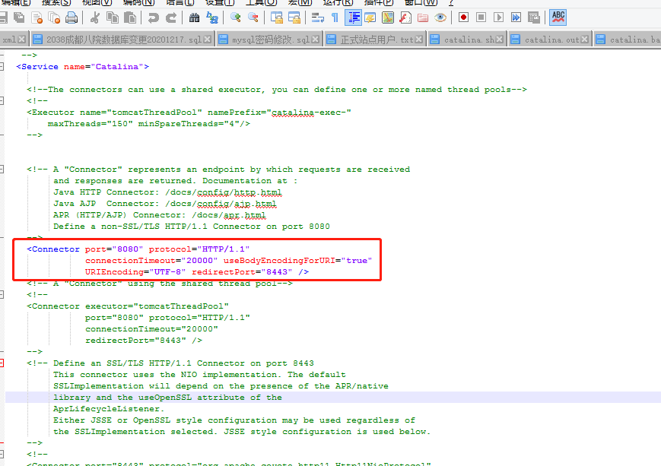Image resolution: width=661 pixels, height=466 pixels.
Task: Toggle show all characters pilcrow
Action: coord(335,17)
